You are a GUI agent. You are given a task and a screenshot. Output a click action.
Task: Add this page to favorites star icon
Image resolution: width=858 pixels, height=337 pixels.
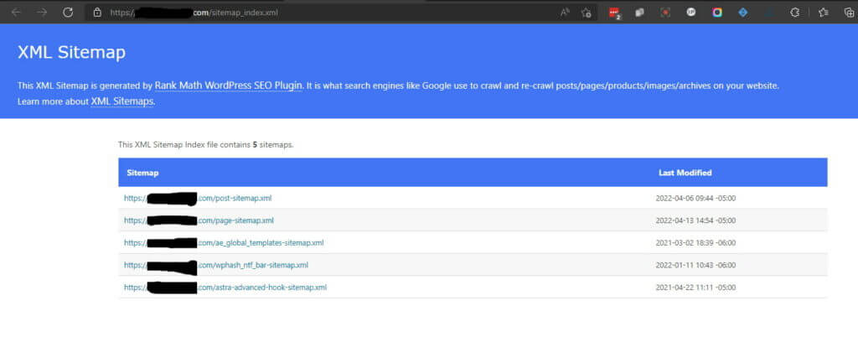click(587, 13)
